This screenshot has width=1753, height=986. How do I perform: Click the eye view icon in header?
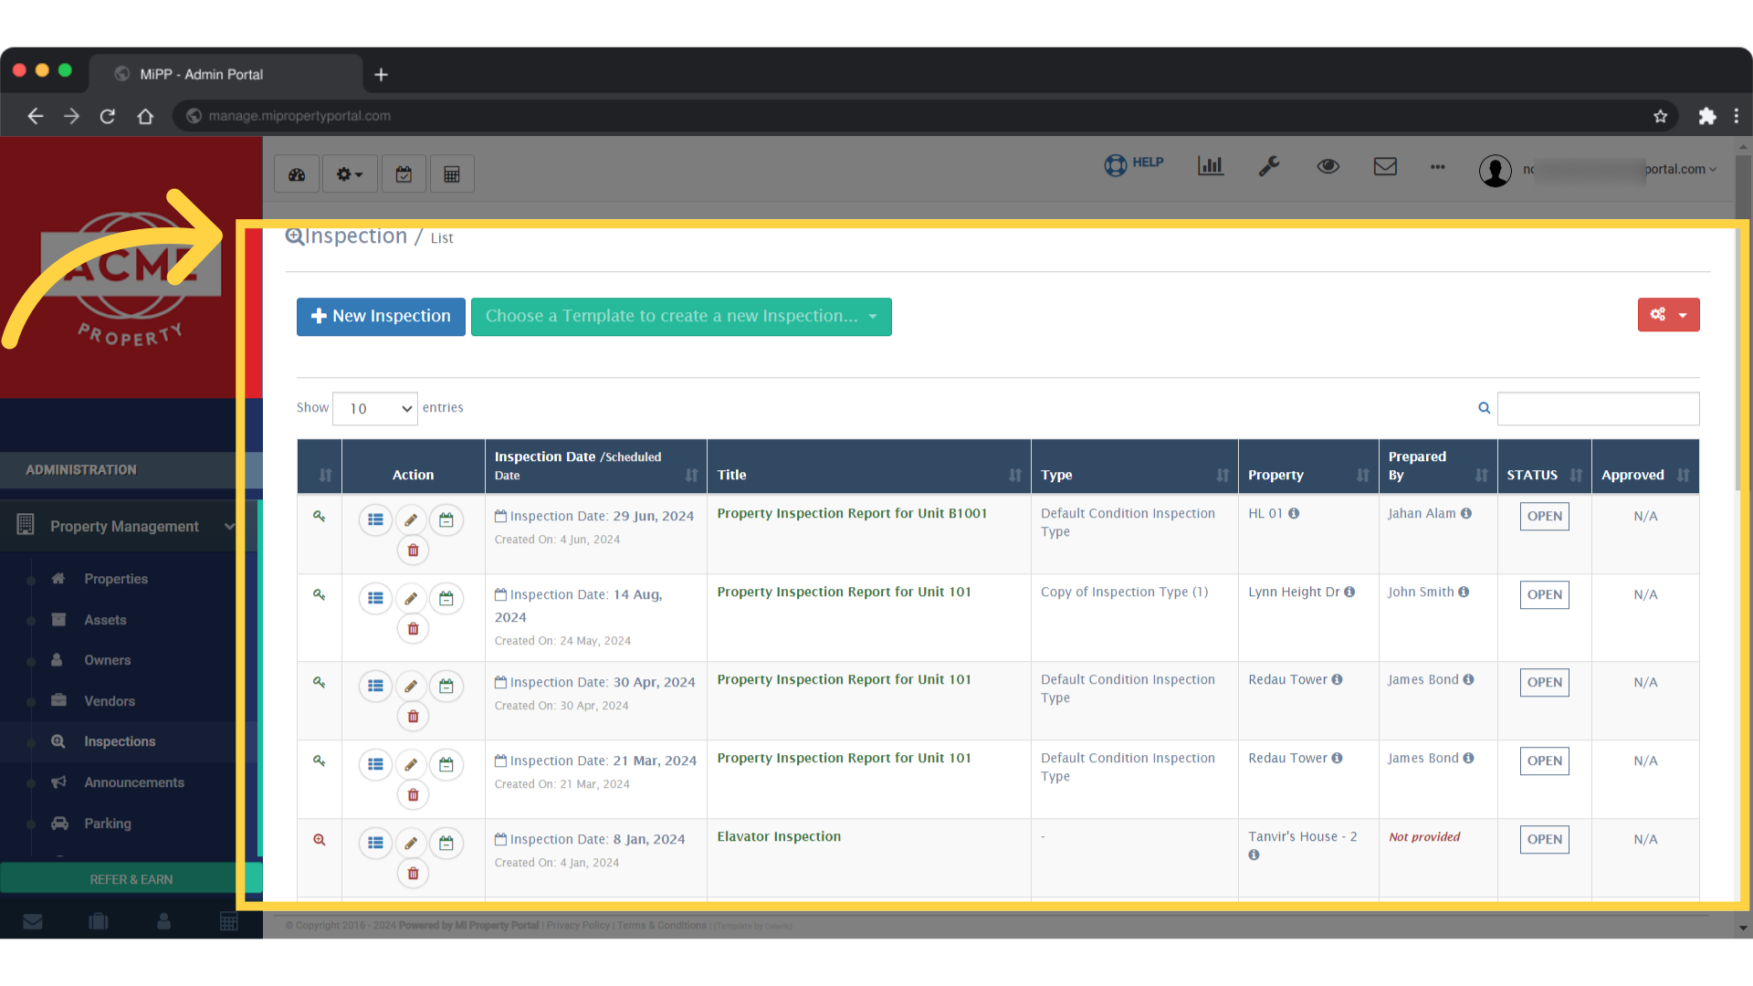pos(1328,166)
